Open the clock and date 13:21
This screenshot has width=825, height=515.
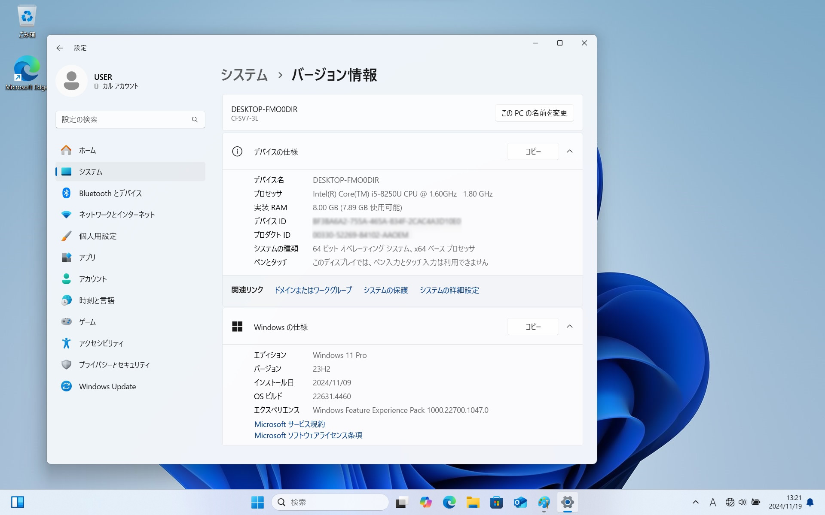785,502
